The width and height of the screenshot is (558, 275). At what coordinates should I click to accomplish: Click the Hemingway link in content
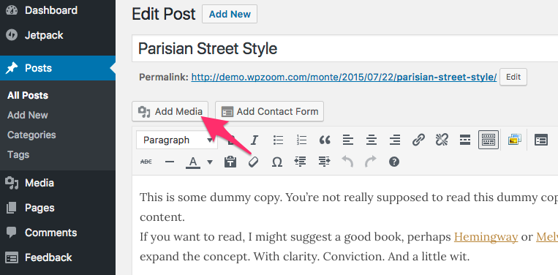click(x=486, y=237)
